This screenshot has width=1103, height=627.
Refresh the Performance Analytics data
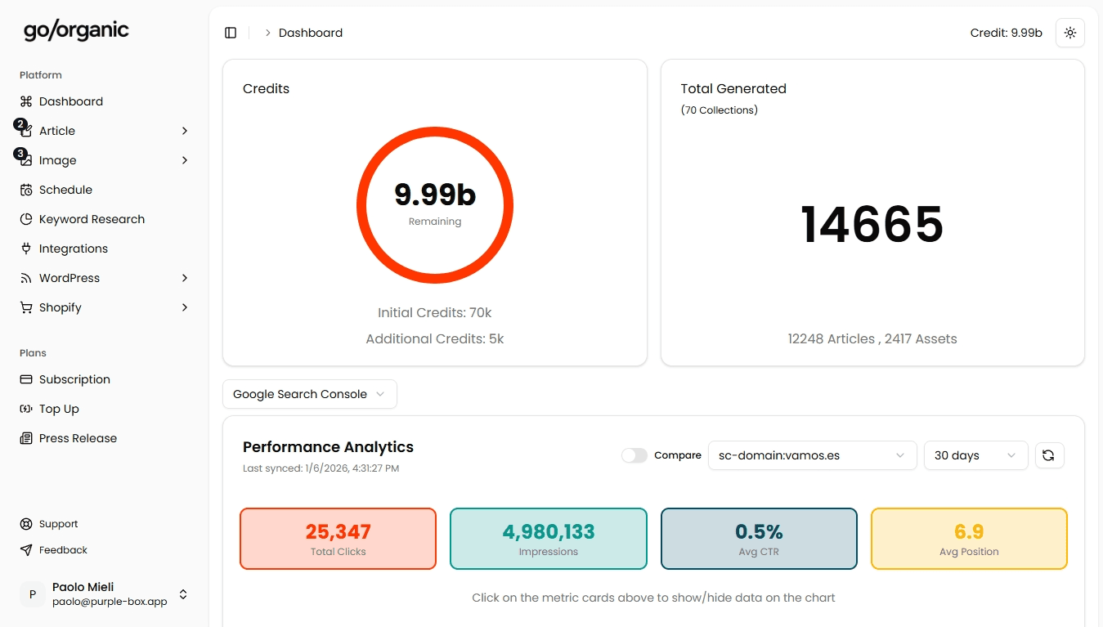point(1049,455)
